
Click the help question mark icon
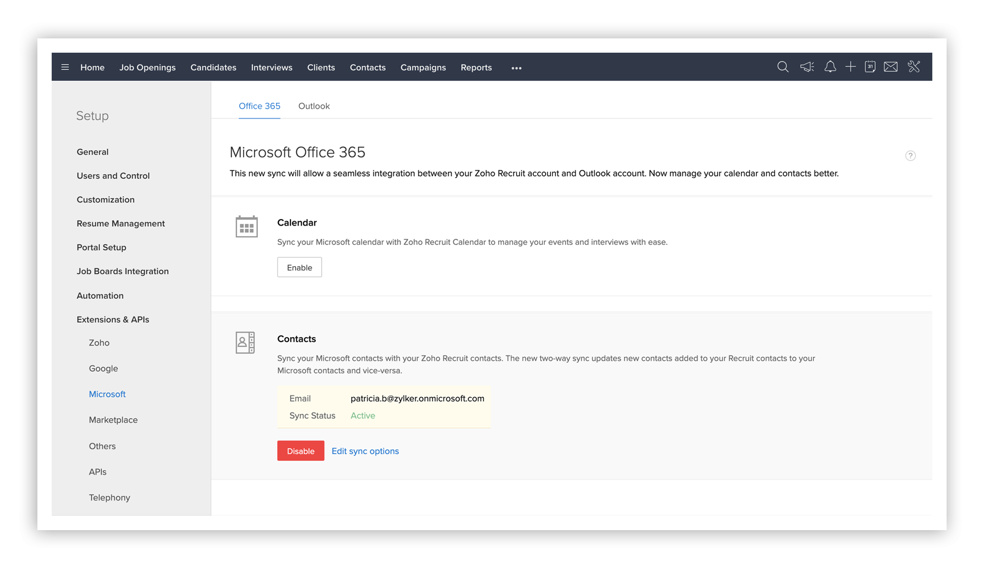click(910, 156)
